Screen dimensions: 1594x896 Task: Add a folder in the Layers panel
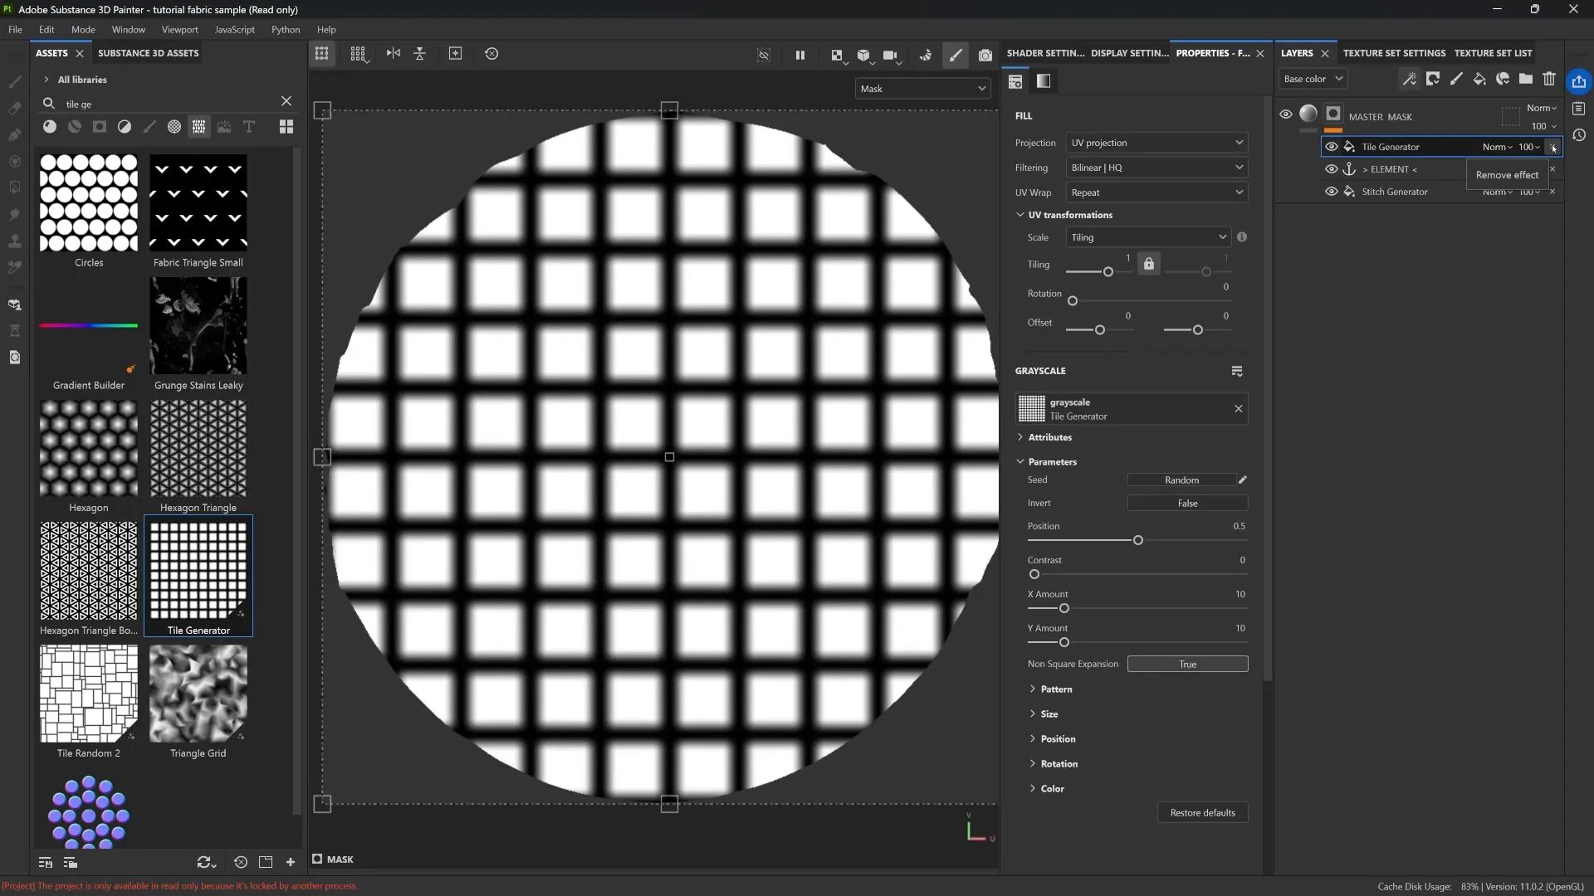pyautogui.click(x=1526, y=79)
